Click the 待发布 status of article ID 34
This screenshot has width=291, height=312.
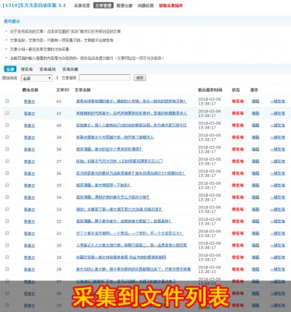[x=237, y=197]
